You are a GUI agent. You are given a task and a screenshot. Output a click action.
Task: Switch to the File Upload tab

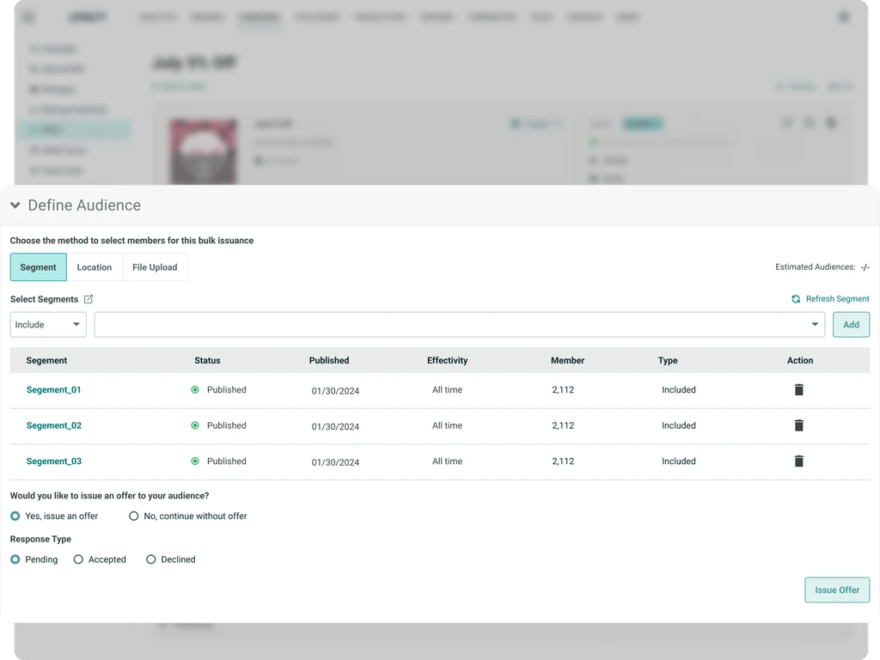tap(155, 267)
